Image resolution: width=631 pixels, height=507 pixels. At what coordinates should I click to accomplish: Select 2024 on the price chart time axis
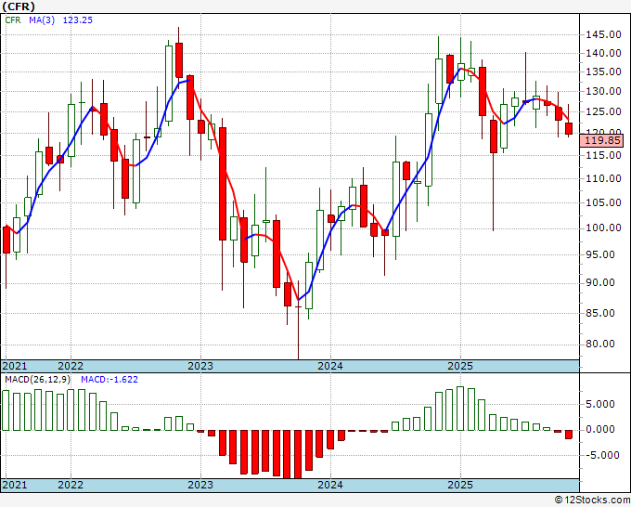point(330,366)
